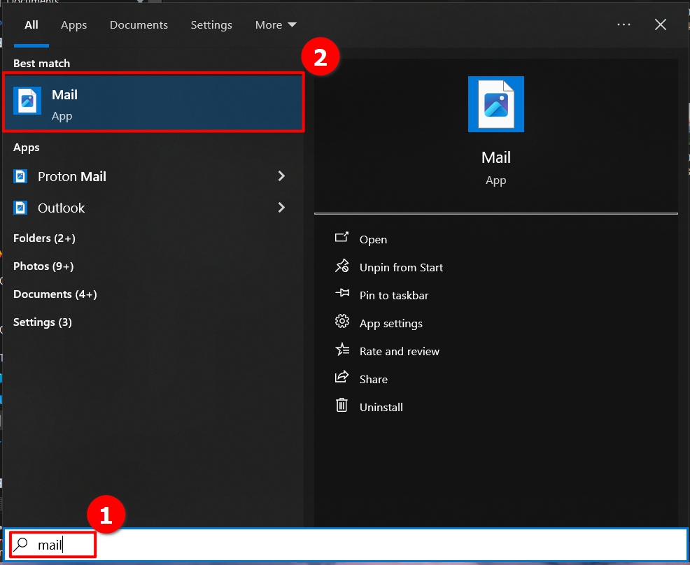
Task: Switch to the Documents search tab
Action: coord(139,24)
